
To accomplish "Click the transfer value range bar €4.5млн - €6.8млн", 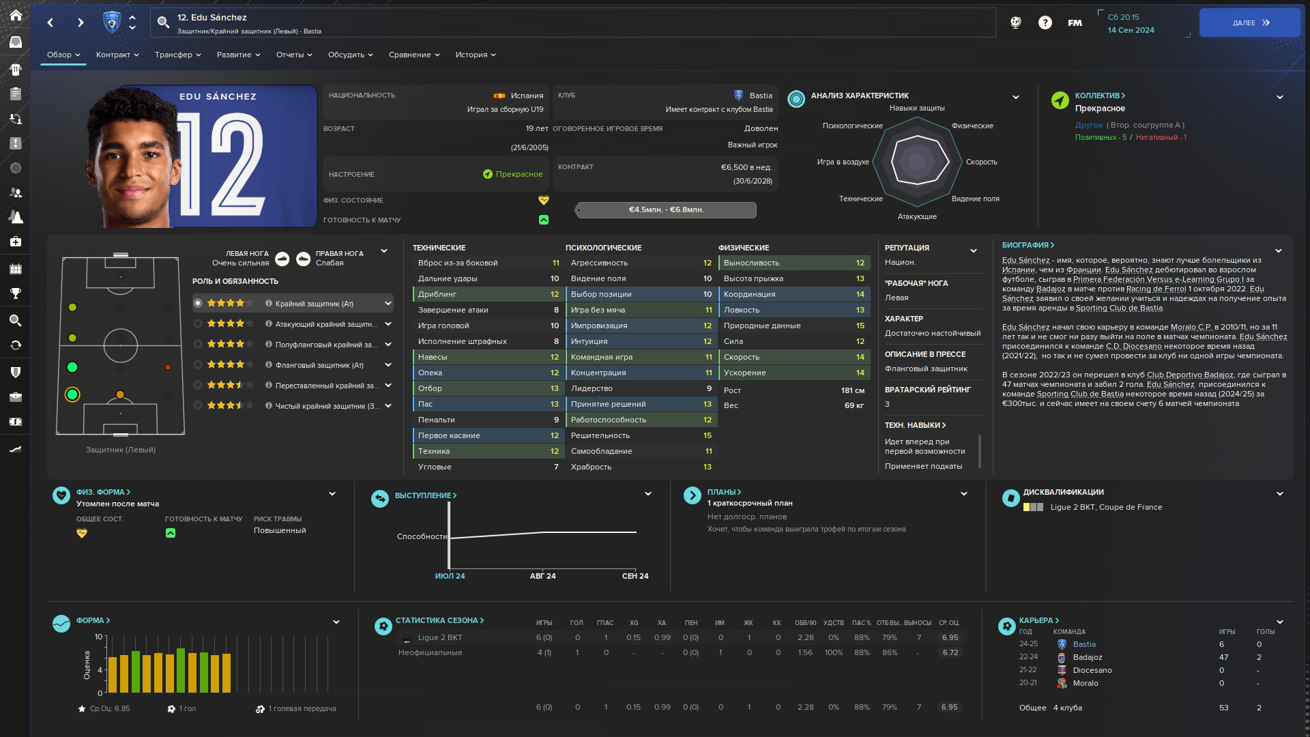I will coord(666,210).
